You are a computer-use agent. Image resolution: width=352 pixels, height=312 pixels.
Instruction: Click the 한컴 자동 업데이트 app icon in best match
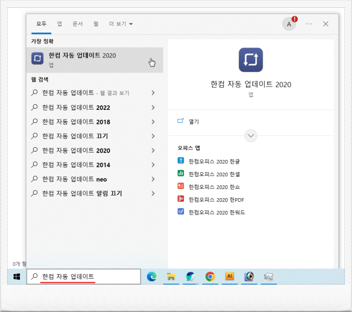(x=37, y=58)
